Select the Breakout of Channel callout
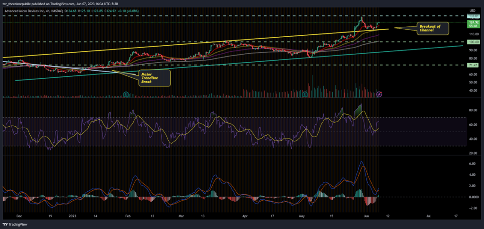 [432, 28]
